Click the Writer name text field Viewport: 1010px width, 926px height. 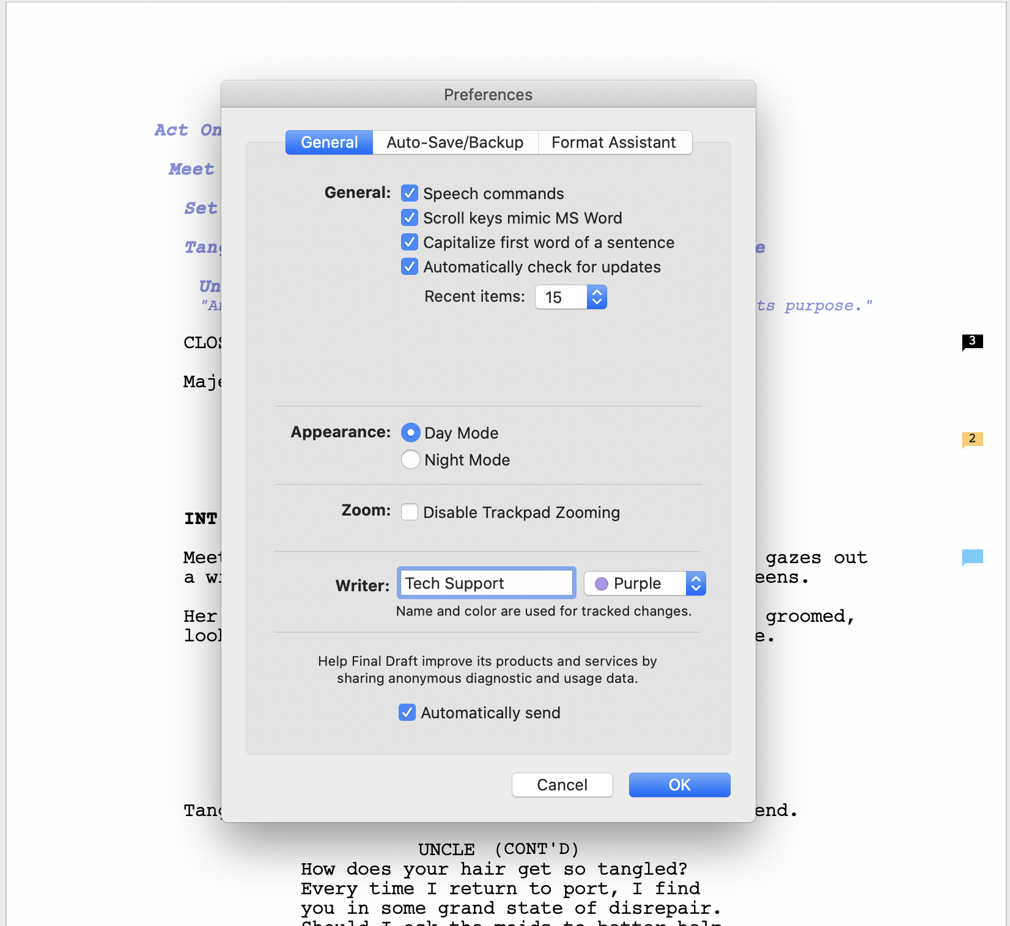click(486, 583)
